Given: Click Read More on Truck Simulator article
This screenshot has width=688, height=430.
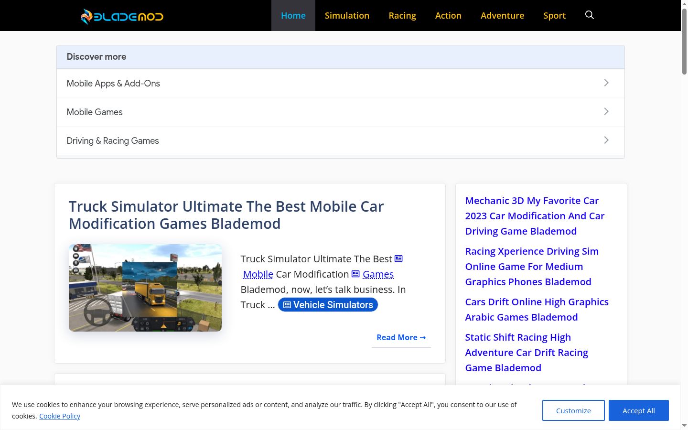Looking at the screenshot, I should pos(401,337).
